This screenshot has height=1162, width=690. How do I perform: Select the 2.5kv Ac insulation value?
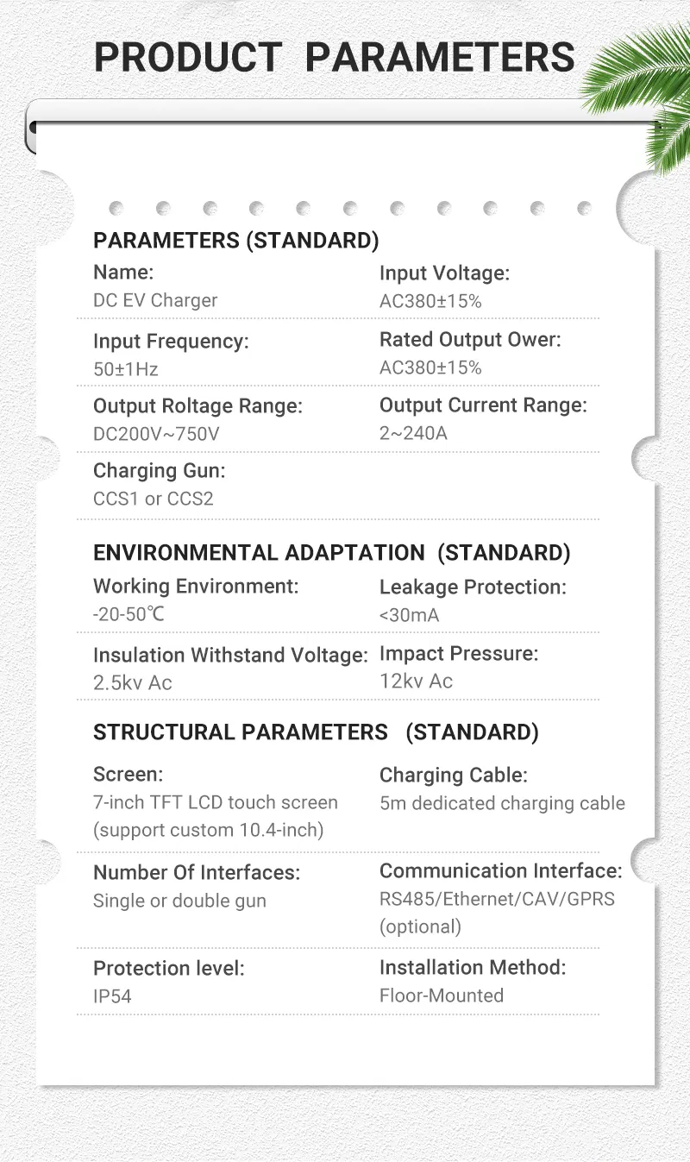(x=133, y=682)
